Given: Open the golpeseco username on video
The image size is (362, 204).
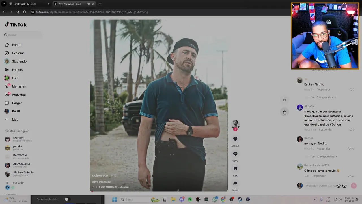Looking at the screenshot, I should (100, 175).
